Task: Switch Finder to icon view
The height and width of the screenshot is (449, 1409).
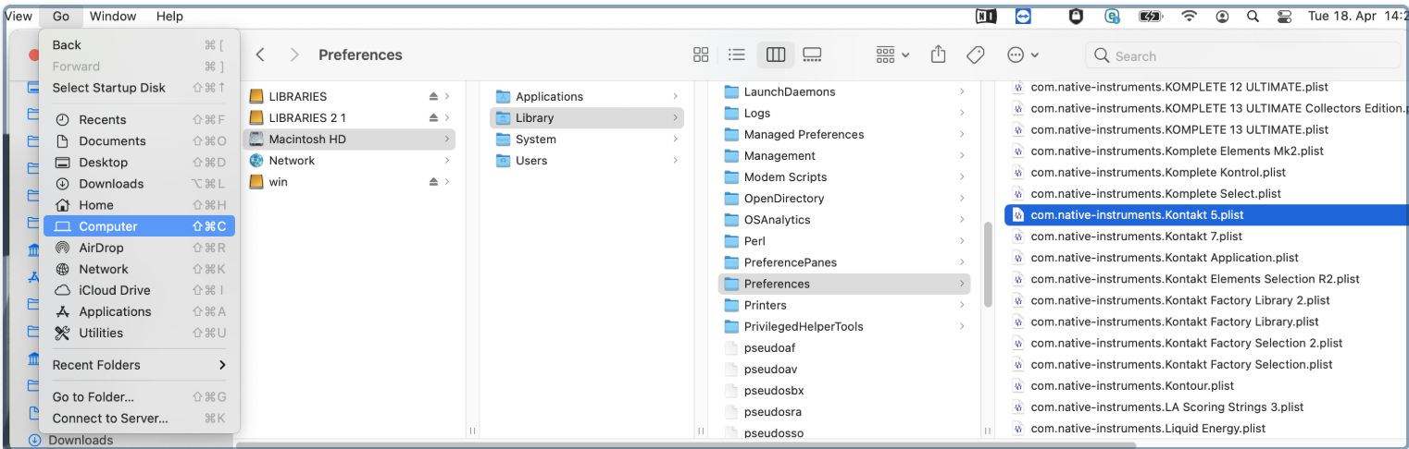Action: point(701,55)
